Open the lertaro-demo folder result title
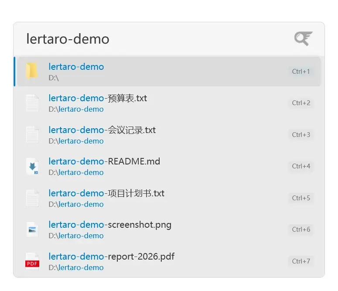The image size is (338, 291). 76,67
